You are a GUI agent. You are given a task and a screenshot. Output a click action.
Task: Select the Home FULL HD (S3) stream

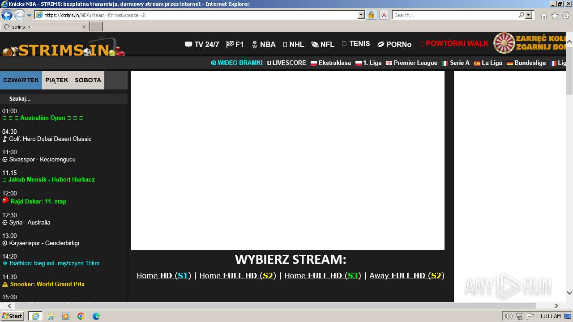[x=323, y=275]
